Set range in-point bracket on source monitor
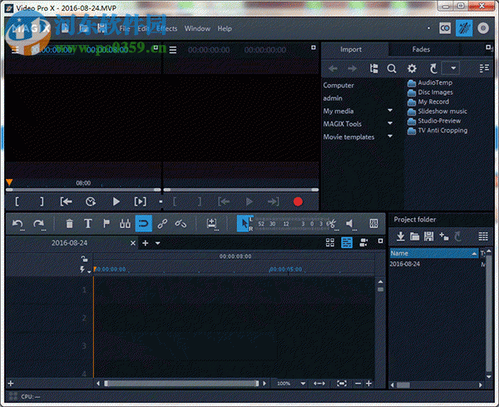The image size is (499, 407). click(17, 201)
